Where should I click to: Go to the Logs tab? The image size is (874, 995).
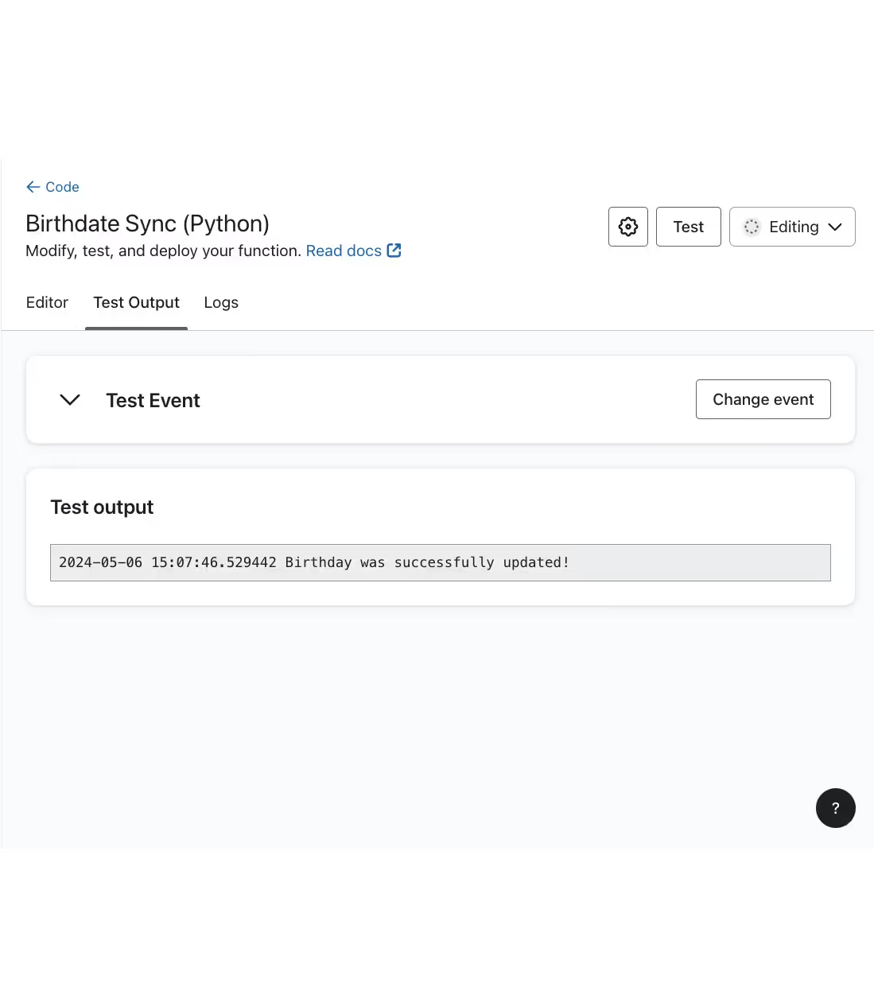(x=221, y=302)
